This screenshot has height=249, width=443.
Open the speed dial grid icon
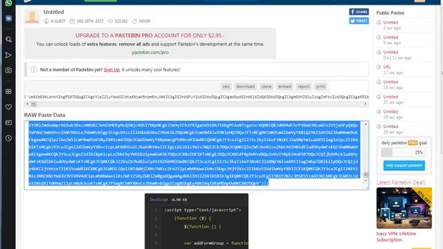point(8,91)
